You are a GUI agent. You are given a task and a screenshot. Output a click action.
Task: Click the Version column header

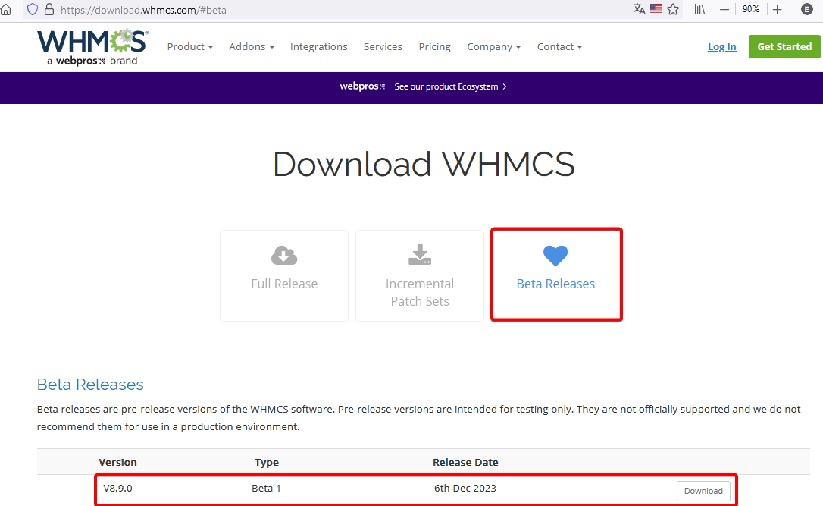[x=117, y=463]
